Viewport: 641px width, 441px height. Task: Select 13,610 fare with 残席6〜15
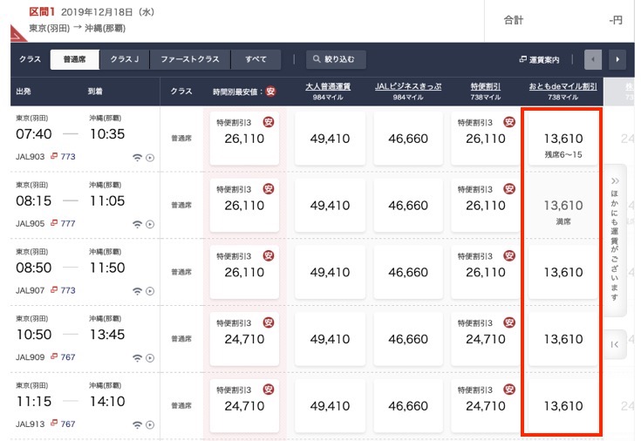(563, 139)
